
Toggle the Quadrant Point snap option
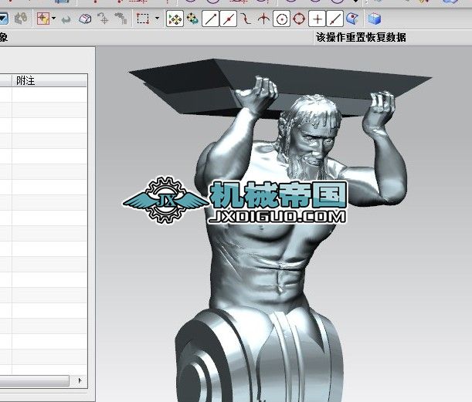[299, 19]
